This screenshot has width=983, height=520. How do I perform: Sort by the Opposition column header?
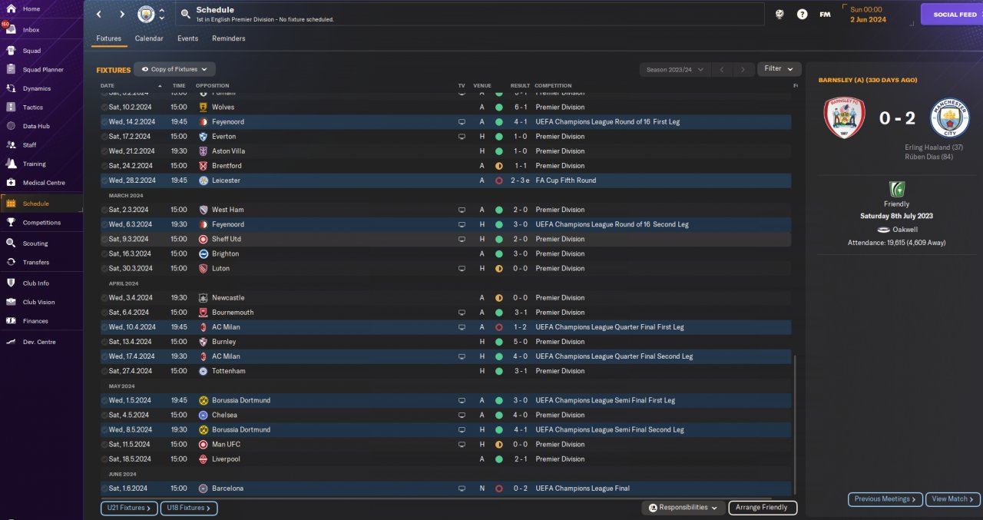(x=212, y=85)
